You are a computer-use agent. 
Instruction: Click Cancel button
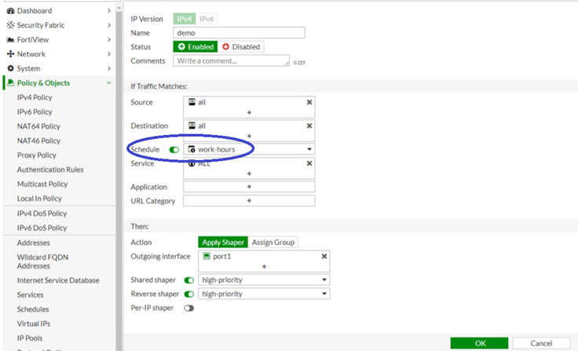point(541,343)
